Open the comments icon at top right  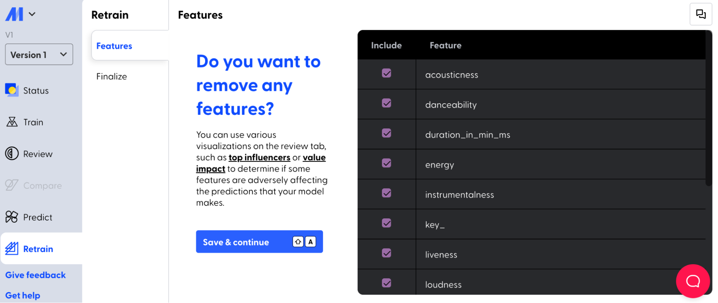700,14
